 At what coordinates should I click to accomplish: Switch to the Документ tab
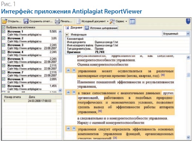74,28
